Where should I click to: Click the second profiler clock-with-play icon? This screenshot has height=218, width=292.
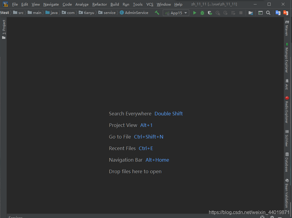225,13
